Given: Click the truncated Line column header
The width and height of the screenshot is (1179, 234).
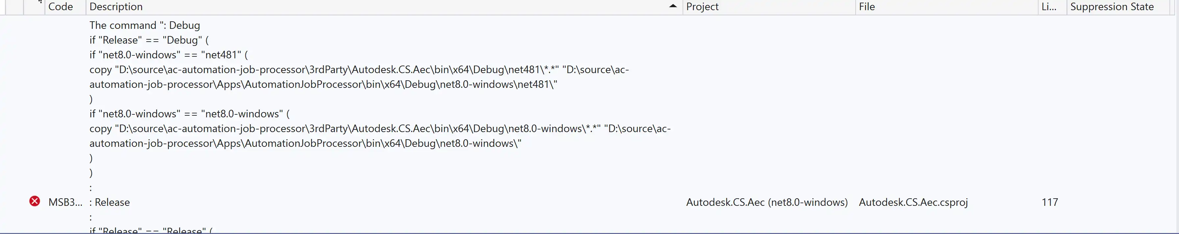Looking at the screenshot, I should click(x=1048, y=7).
